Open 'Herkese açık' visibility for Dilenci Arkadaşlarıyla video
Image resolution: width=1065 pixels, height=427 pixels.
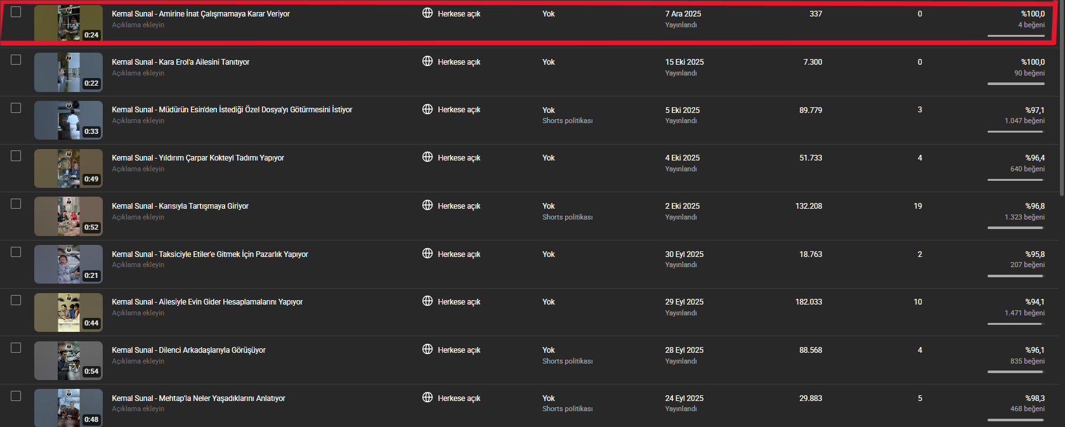(x=459, y=350)
